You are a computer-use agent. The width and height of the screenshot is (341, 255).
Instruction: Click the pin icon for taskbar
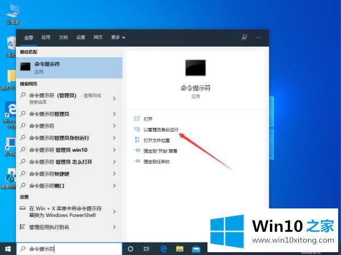point(137,161)
